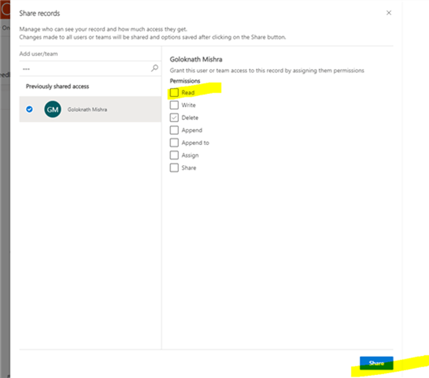Click the Add user/team label
Image resolution: width=429 pixels, height=378 pixels.
click(x=38, y=53)
